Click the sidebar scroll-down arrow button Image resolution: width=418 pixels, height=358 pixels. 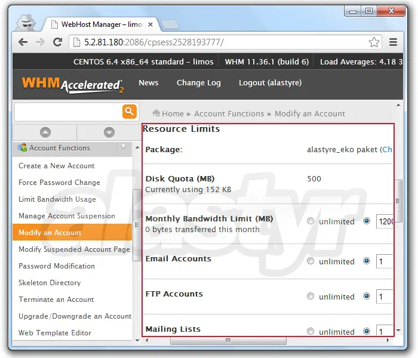[109, 132]
